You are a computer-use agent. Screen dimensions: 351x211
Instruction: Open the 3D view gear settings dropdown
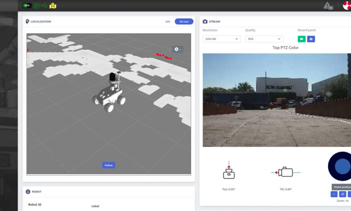click(177, 49)
